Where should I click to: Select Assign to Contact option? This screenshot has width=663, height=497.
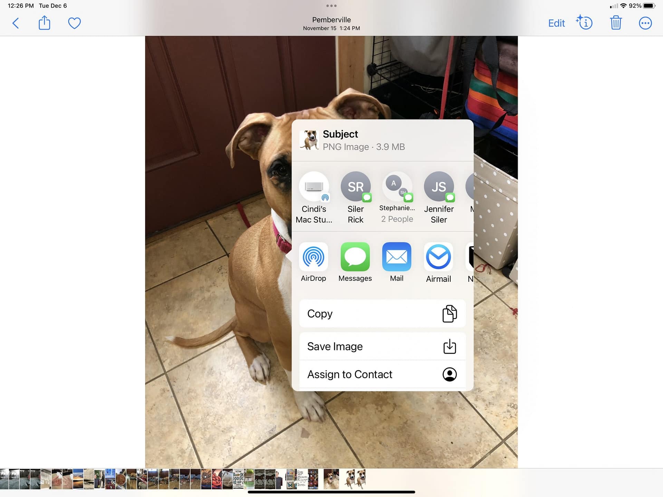382,374
